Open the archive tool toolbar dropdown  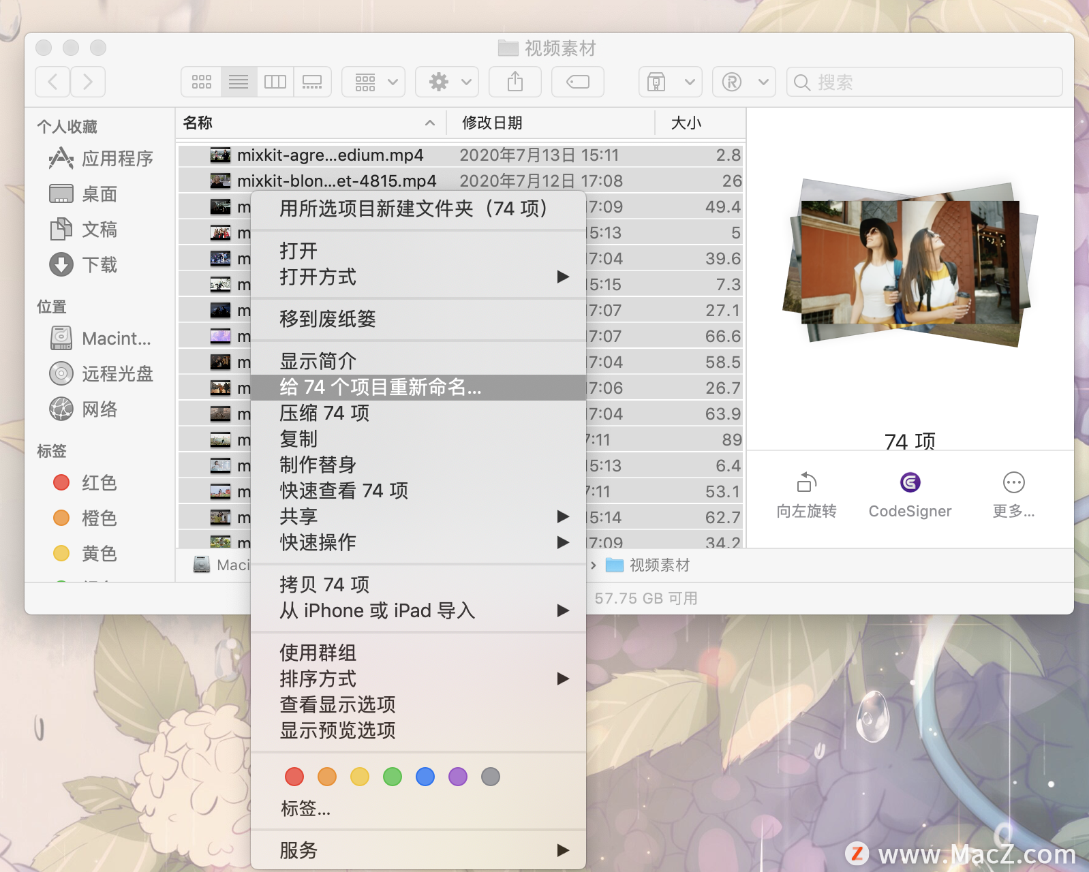pyautogui.click(x=671, y=82)
